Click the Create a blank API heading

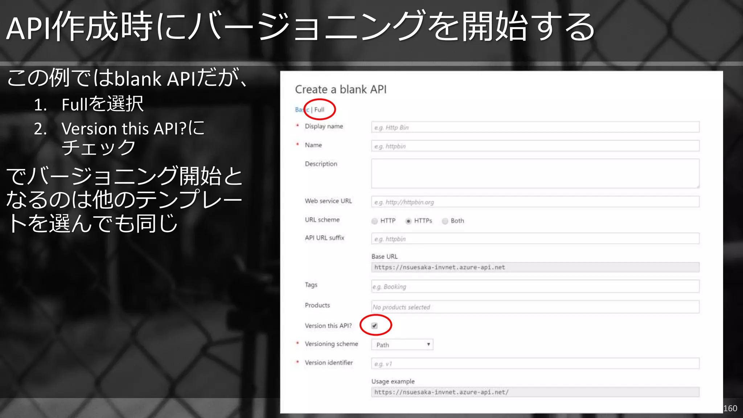[x=341, y=89]
